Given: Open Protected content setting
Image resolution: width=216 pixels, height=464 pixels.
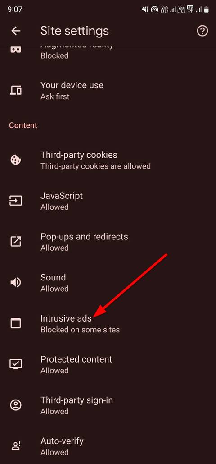Looking at the screenshot, I should pyautogui.click(x=108, y=364).
